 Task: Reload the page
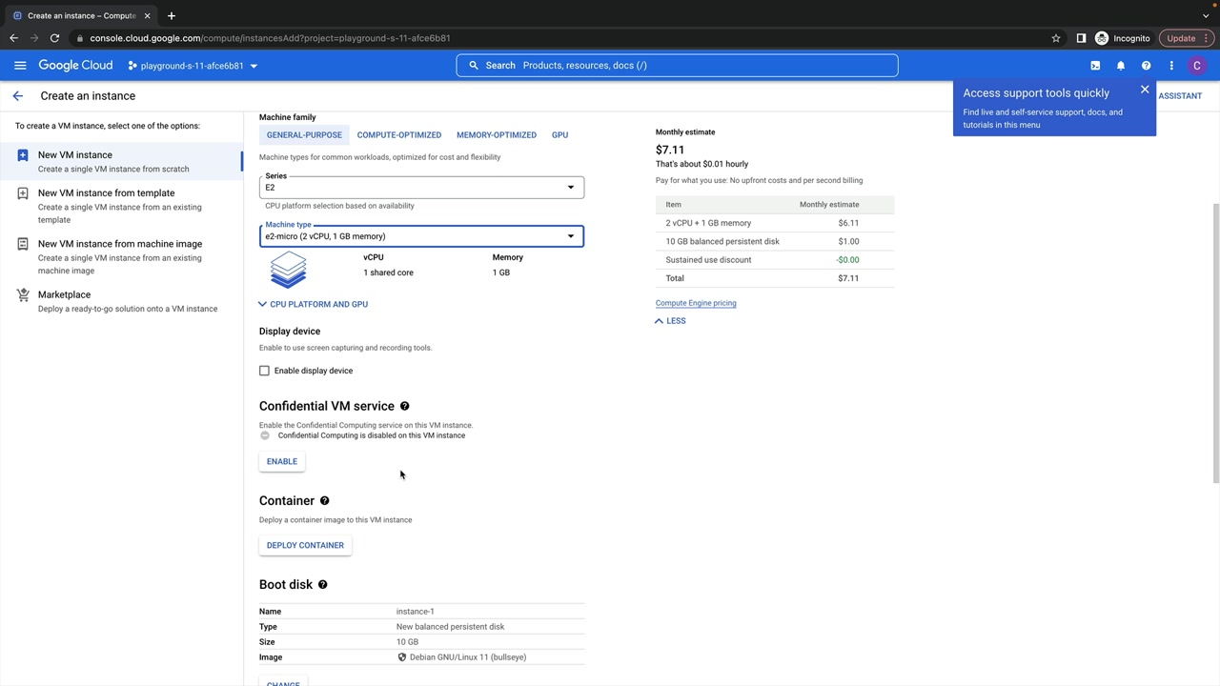point(54,38)
